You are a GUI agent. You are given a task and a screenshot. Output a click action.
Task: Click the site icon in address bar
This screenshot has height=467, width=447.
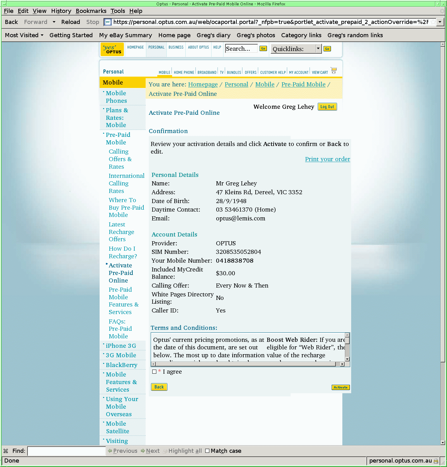pos(108,22)
